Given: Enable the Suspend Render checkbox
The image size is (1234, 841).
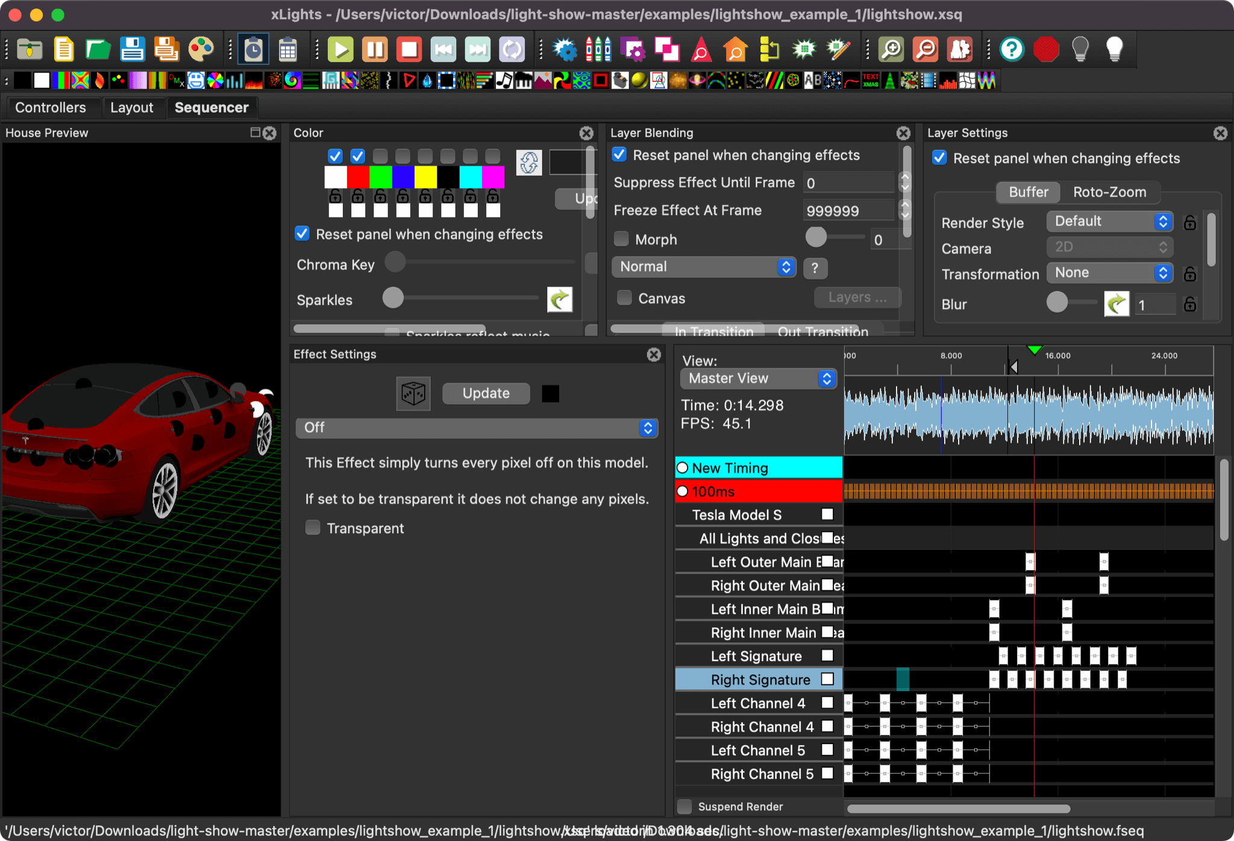Looking at the screenshot, I should click(x=684, y=807).
